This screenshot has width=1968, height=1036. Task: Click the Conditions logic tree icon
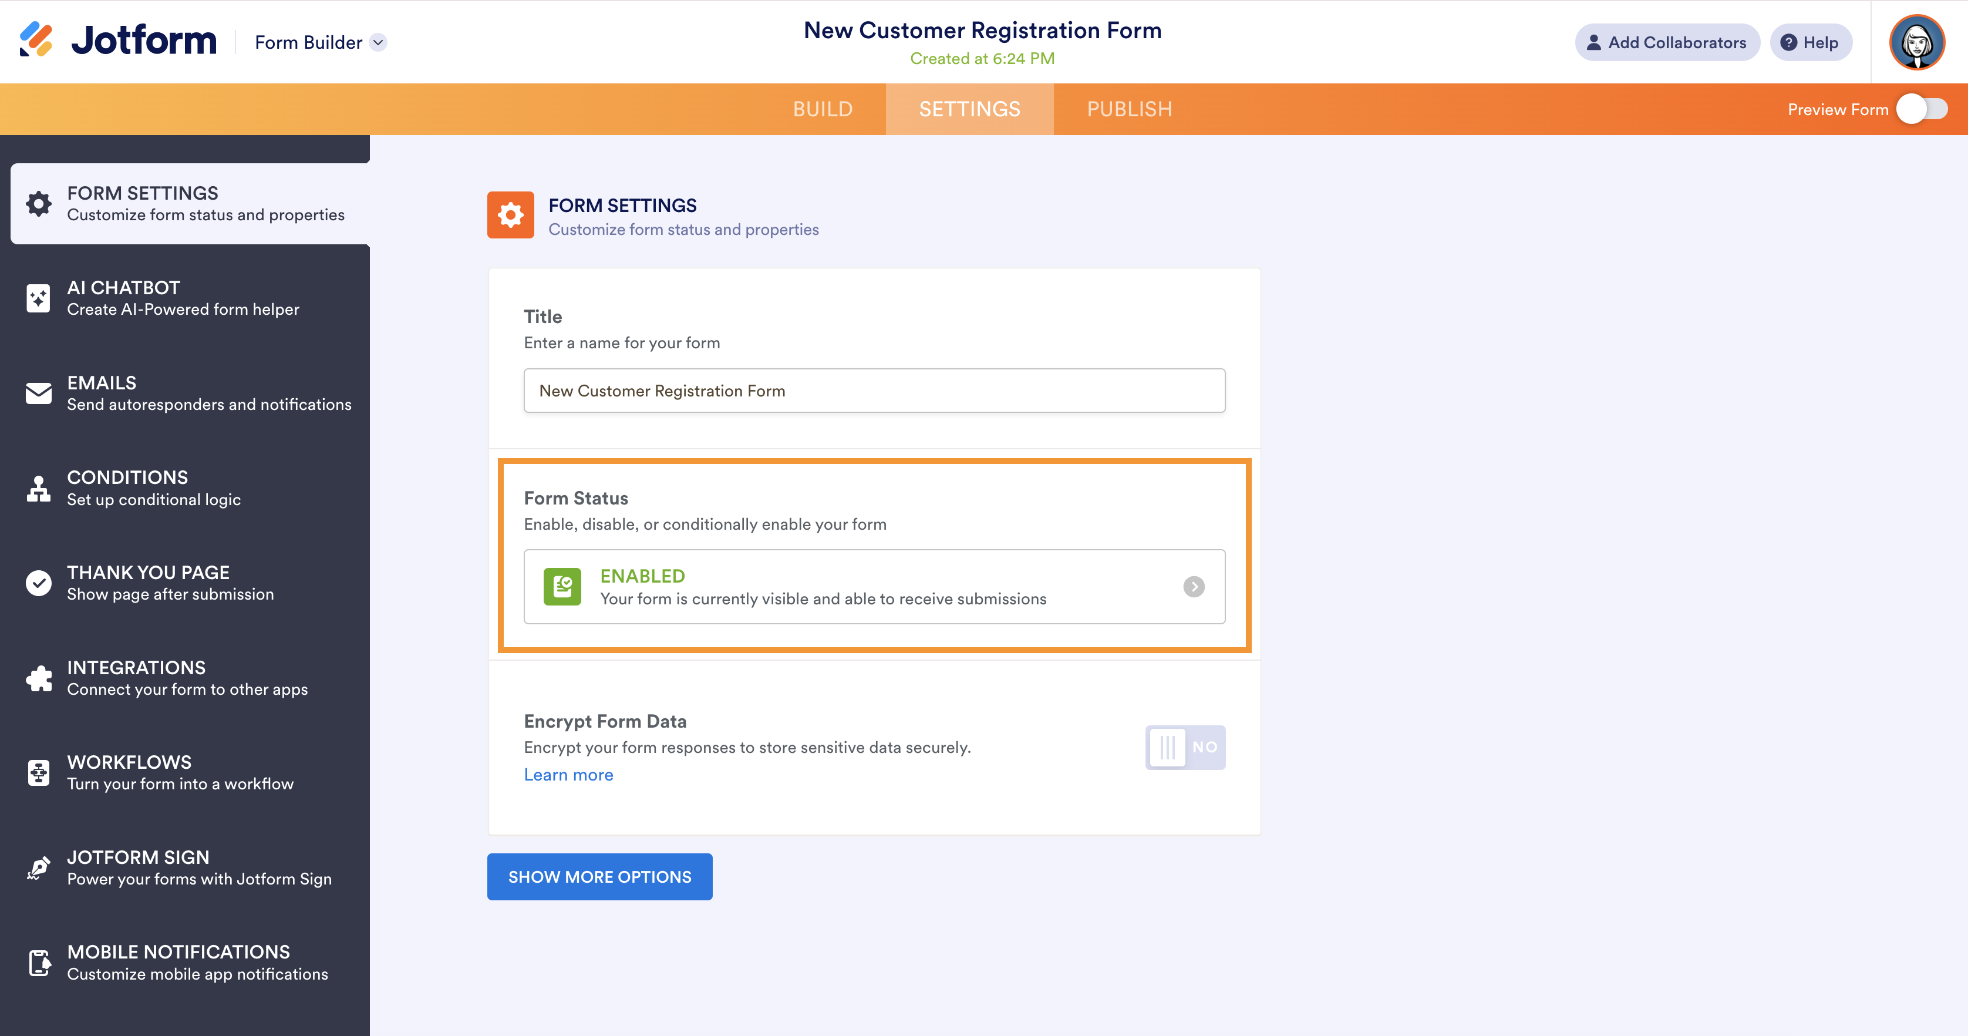pyautogui.click(x=38, y=488)
